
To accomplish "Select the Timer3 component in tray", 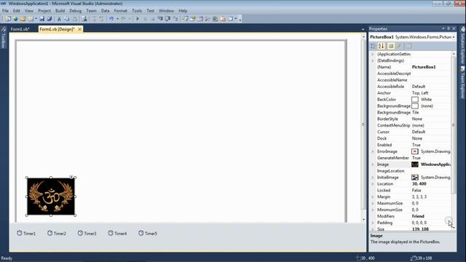I will coord(87,234).
